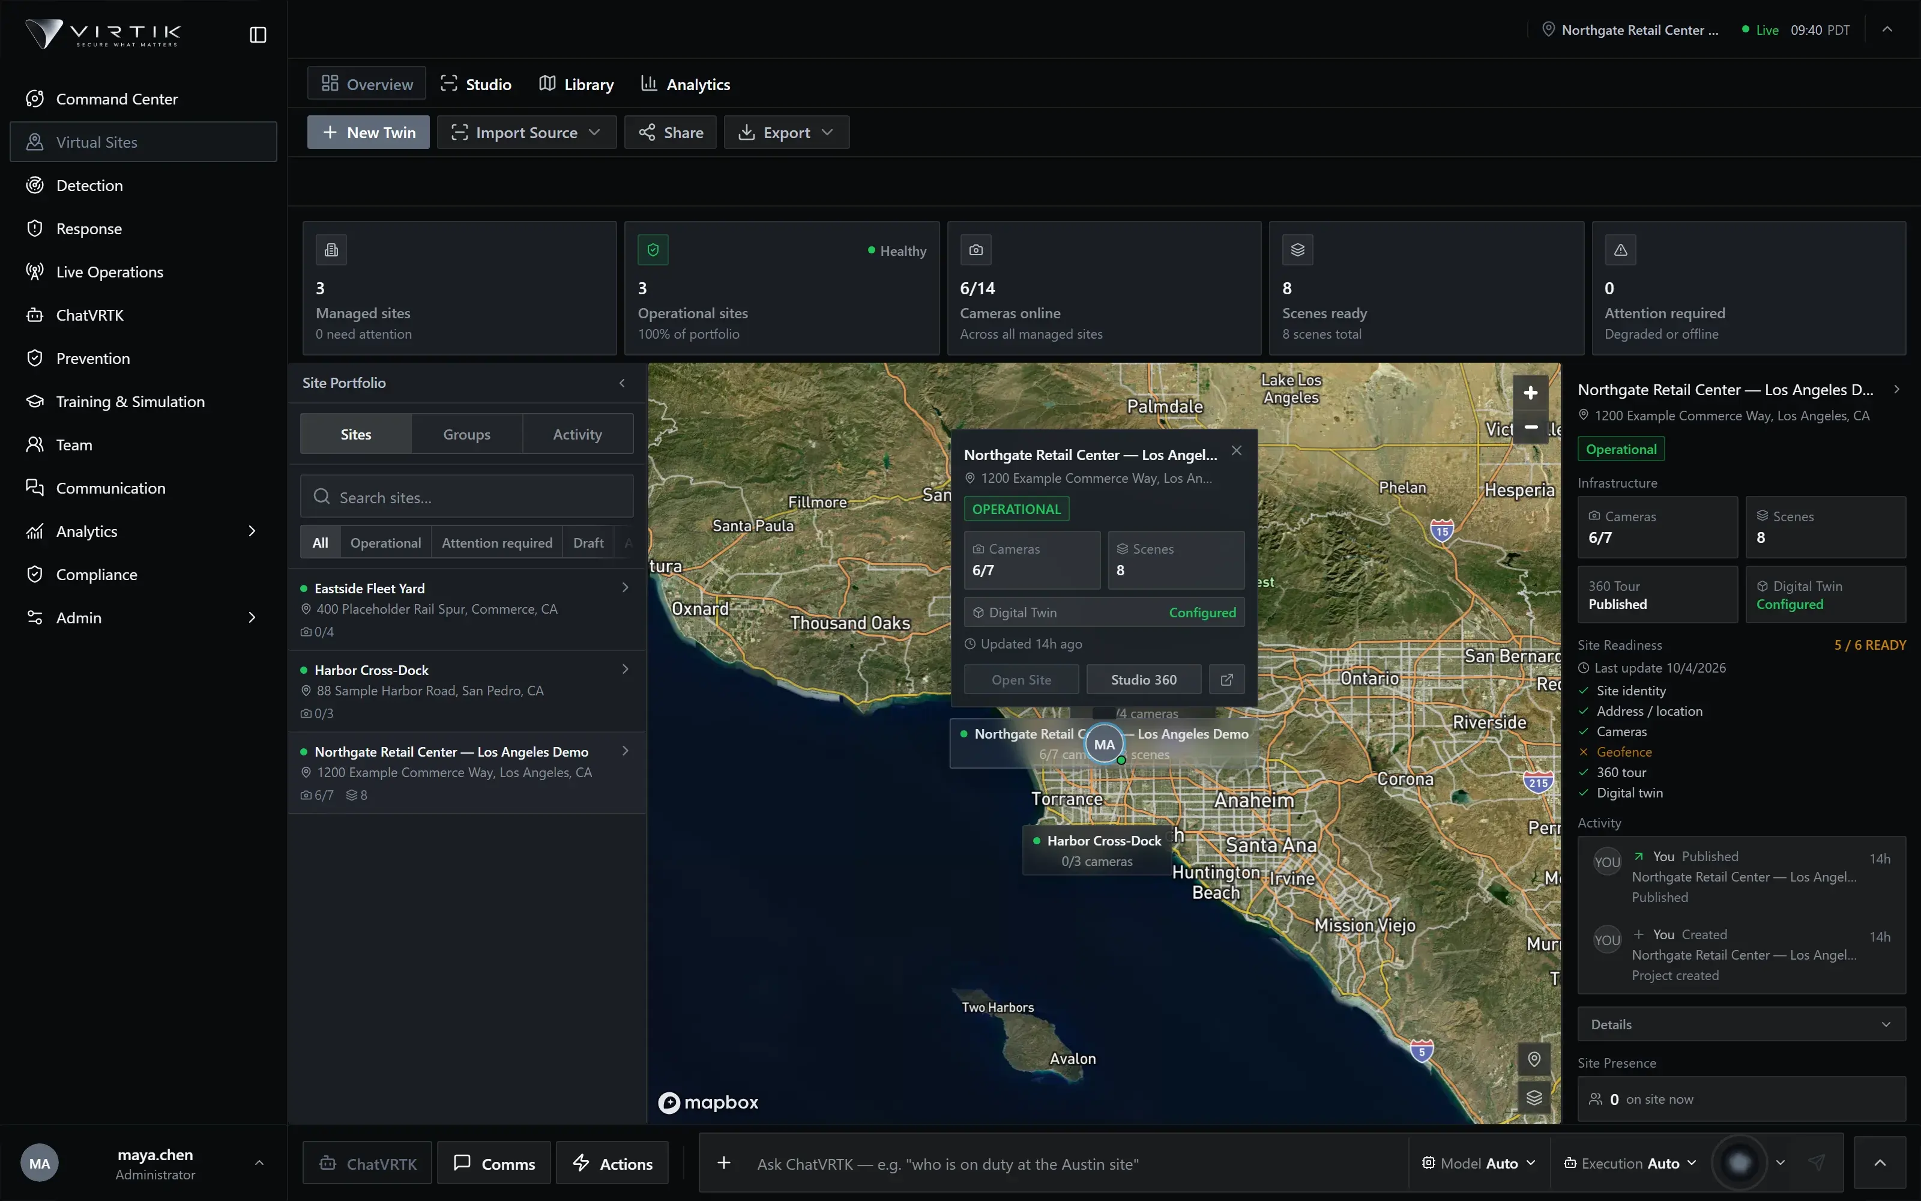Open site in new window from the popup

[1226, 679]
